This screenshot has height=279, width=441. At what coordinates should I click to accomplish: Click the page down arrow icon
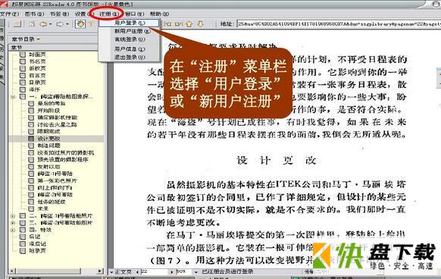200,24
